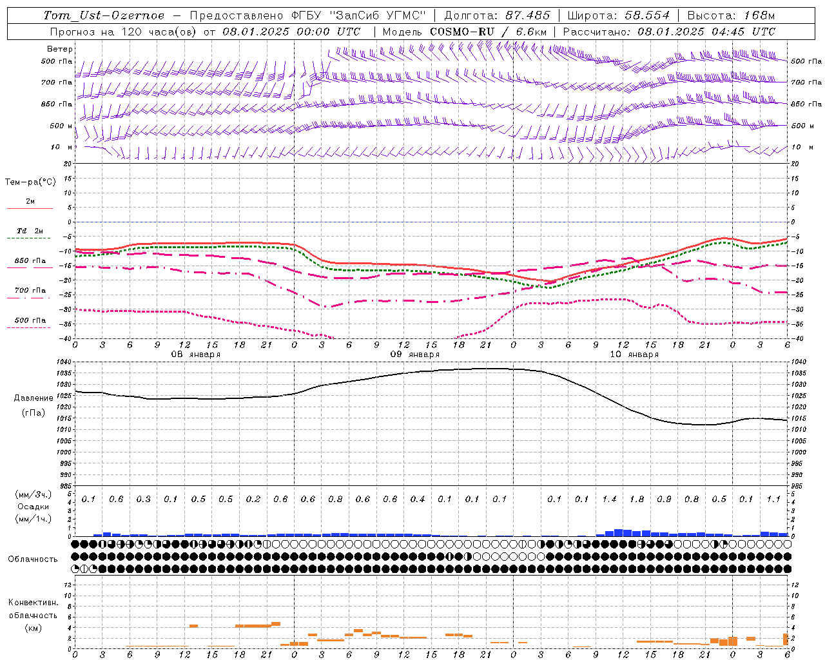825x660 pixels.
Task: Click the '08 января' date label
Action: click(x=195, y=354)
